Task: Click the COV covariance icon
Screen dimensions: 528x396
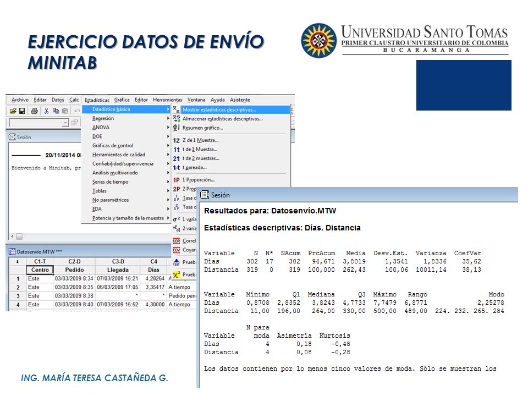Action: coord(177,250)
